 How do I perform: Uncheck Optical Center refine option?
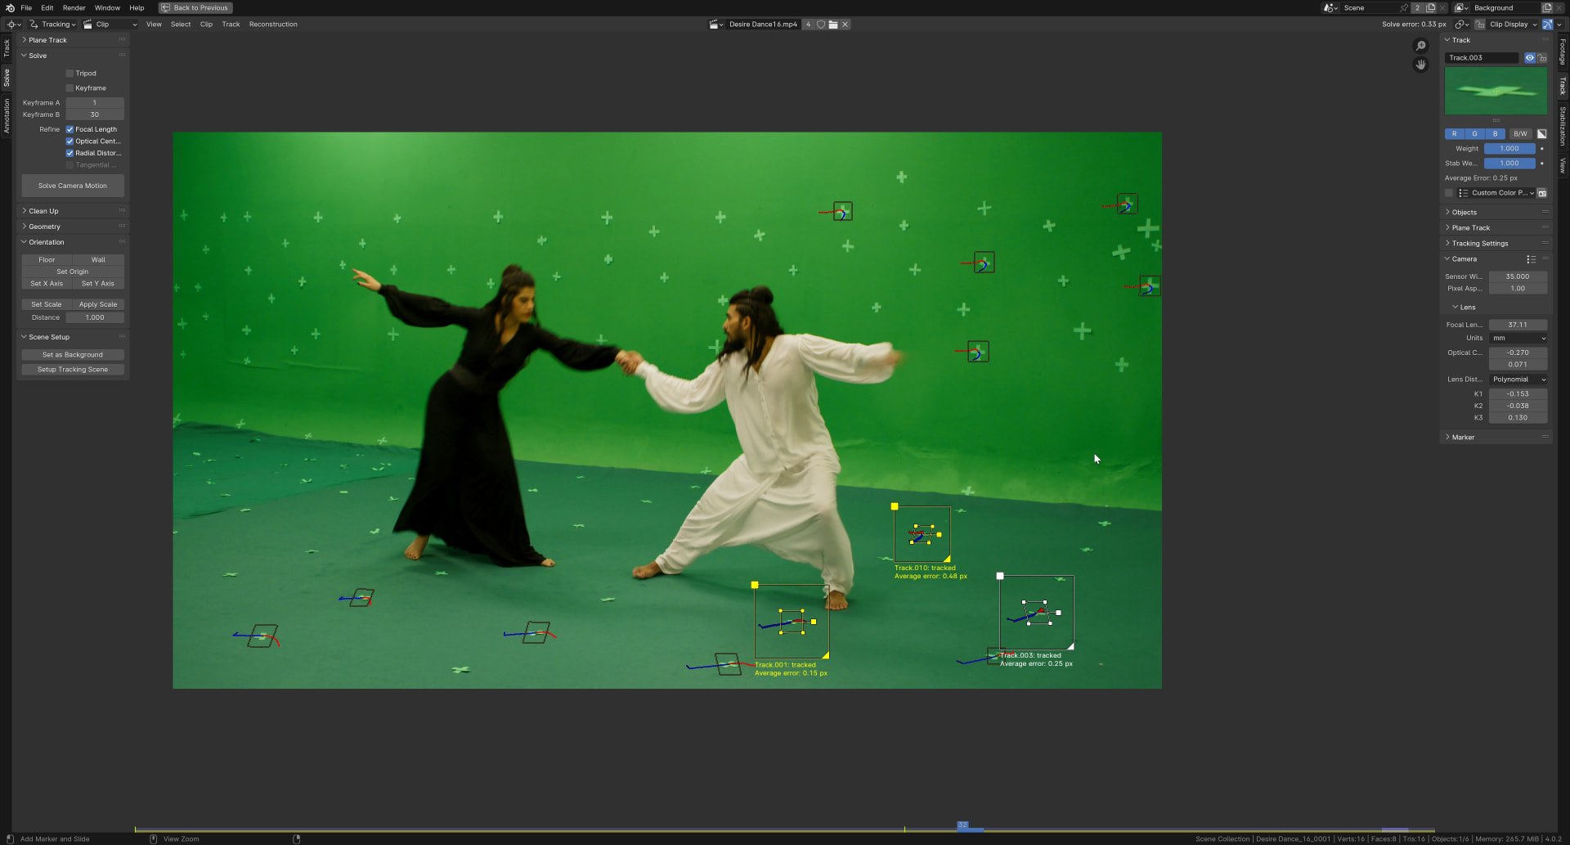[x=70, y=142]
